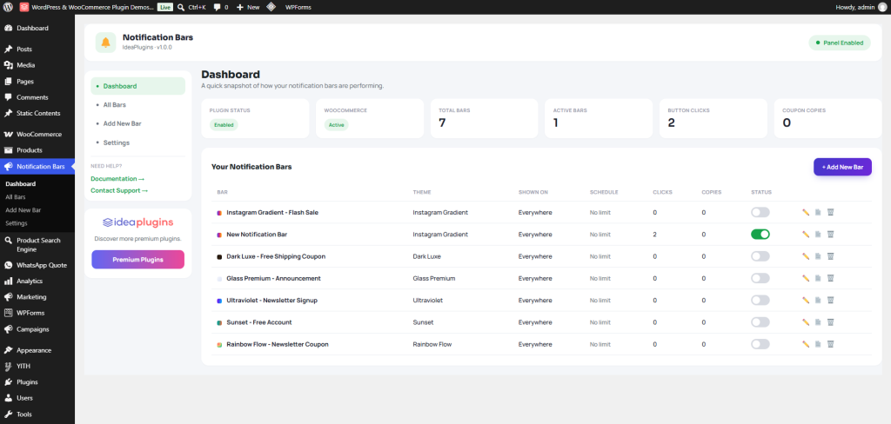The width and height of the screenshot is (891, 424).
Task: Click the duplicate icon for Ultraviolet - Newsletter Signup
Action: tap(818, 301)
